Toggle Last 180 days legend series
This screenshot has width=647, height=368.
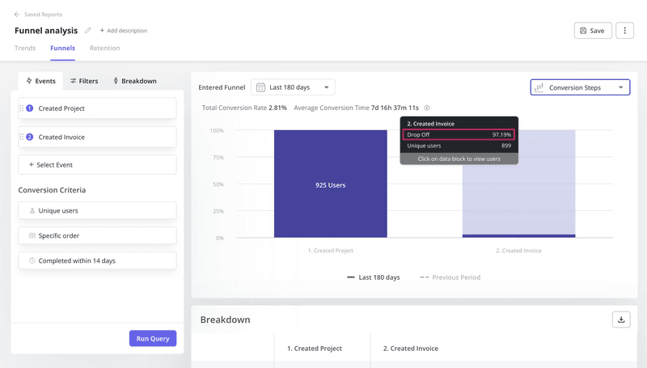pyautogui.click(x=374, y=277)
